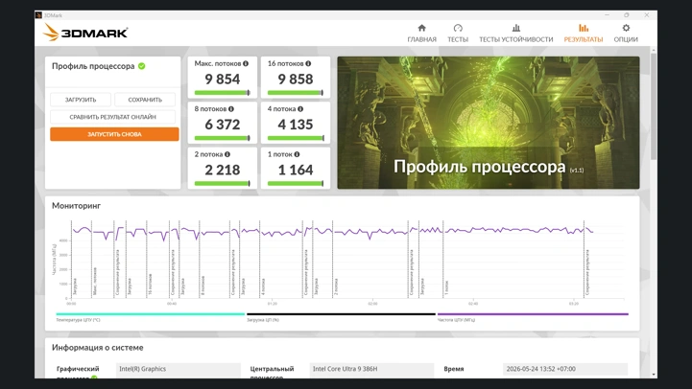Click the 9 854 score value
Screen dimensions: 692x389
[x=222, y=80]
